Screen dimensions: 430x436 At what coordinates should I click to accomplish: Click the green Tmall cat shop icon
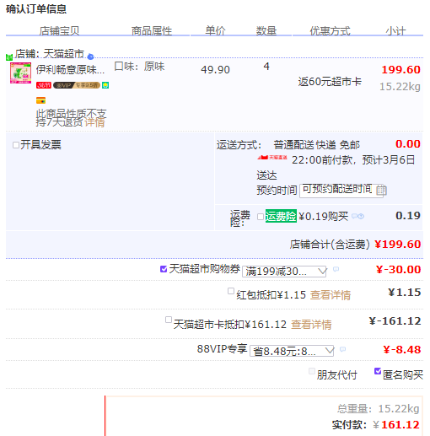pyautogui.click(x=9, y=57)
